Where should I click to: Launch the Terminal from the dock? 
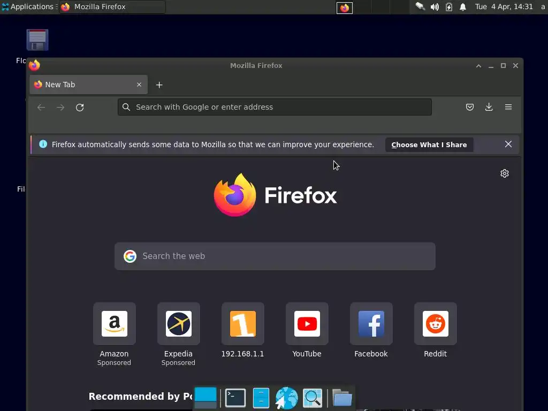235,398
